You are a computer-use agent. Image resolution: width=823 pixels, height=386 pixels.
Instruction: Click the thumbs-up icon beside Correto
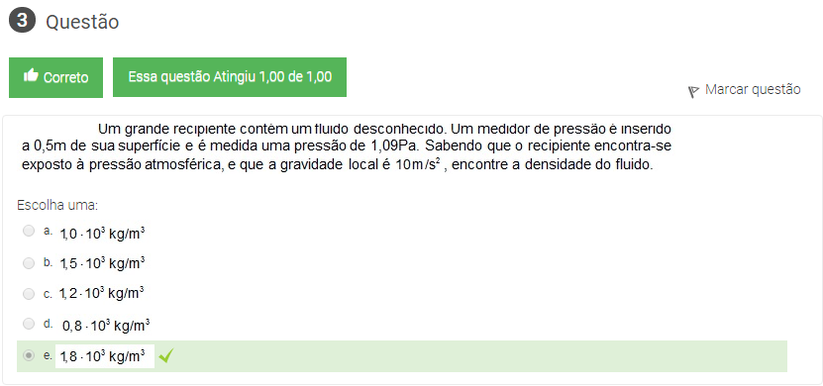pyautogui.click(x=31, y=76)
